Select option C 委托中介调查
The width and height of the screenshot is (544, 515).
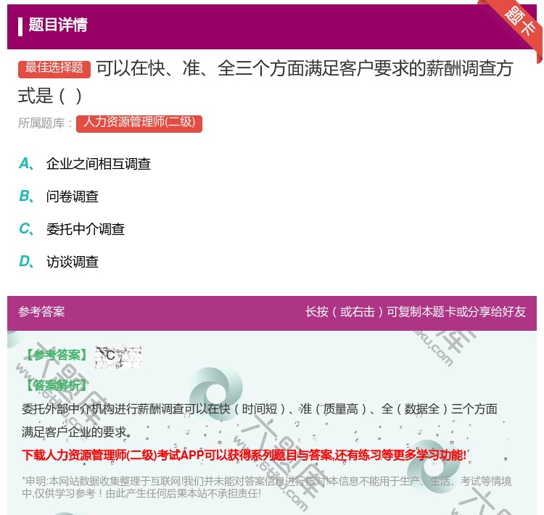(x=72, y=229)
